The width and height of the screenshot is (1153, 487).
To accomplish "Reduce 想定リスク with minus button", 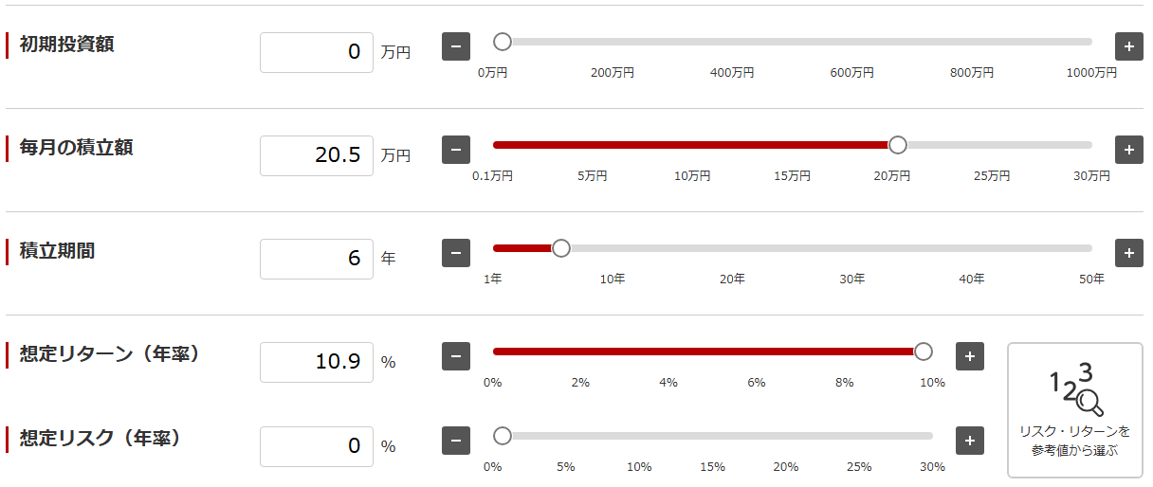I will click(456, 441).
